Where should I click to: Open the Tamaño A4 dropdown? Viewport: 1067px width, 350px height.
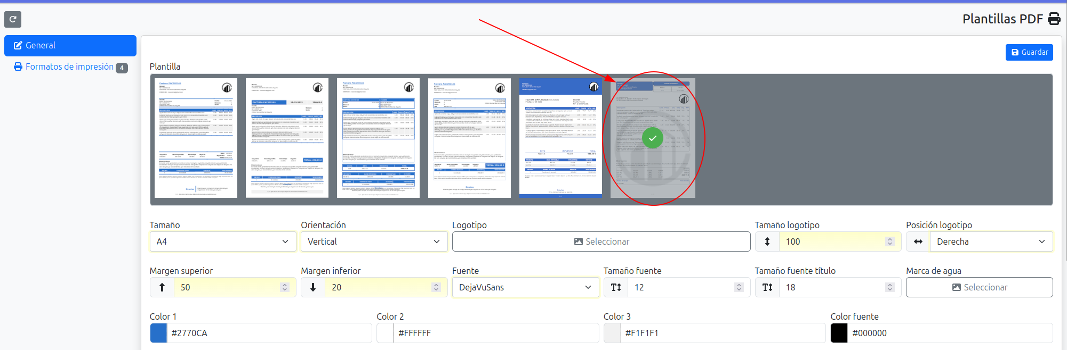[x=222, y=241]
